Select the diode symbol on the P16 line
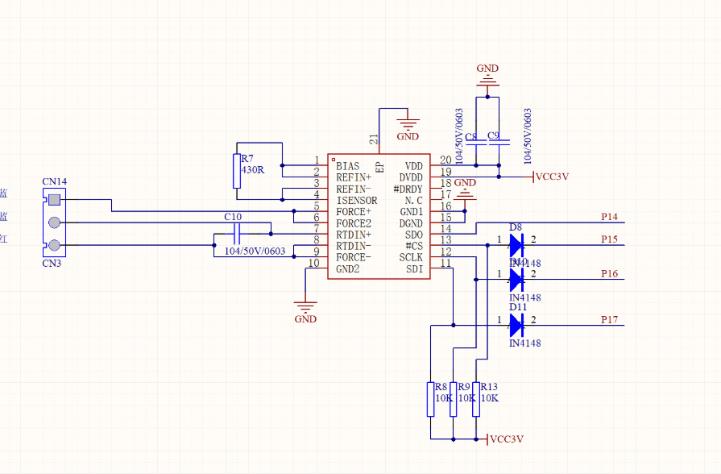This screenshot has height=474, width=721. 516,280
